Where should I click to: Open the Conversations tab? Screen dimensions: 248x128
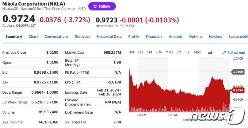[56, 37]
